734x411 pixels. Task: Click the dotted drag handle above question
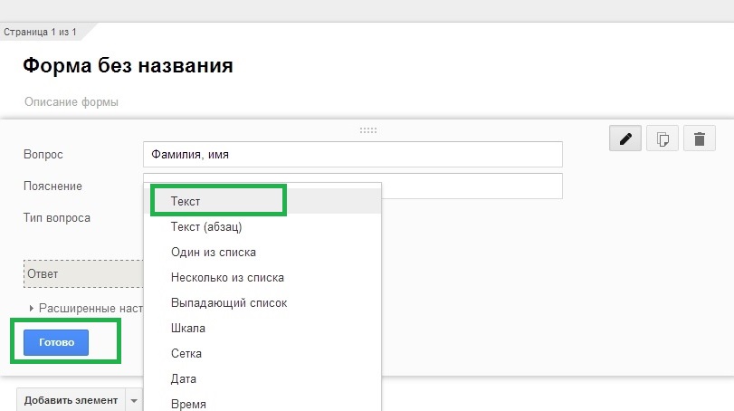(x=368, y=130)
